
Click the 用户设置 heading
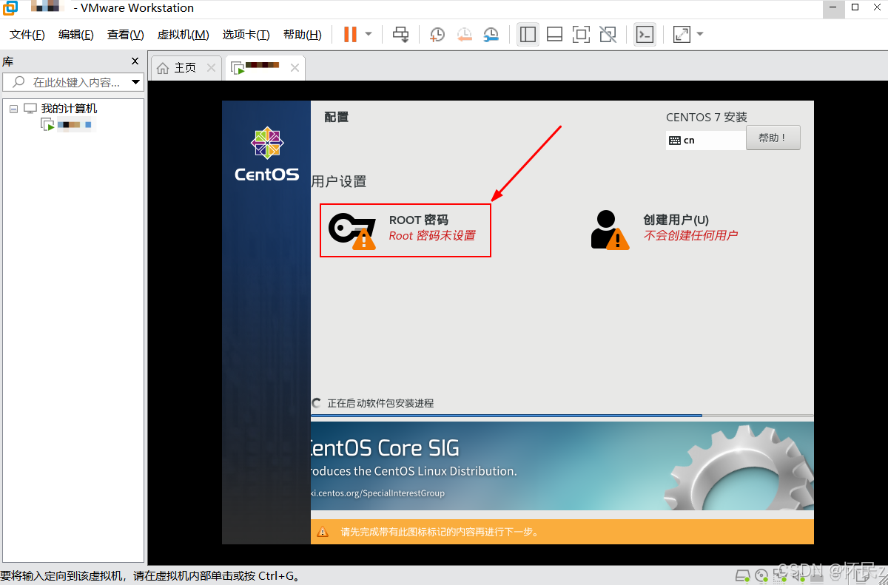(x=339, y=182)
